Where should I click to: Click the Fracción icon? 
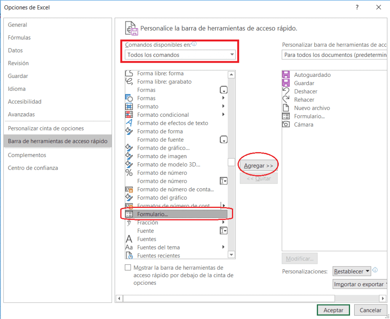(129, 222)
